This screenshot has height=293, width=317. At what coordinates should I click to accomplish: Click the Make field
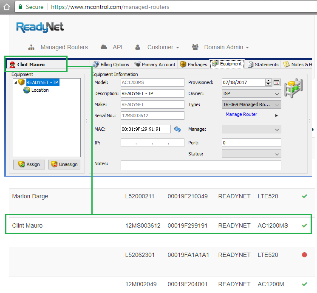coord(153,104)
